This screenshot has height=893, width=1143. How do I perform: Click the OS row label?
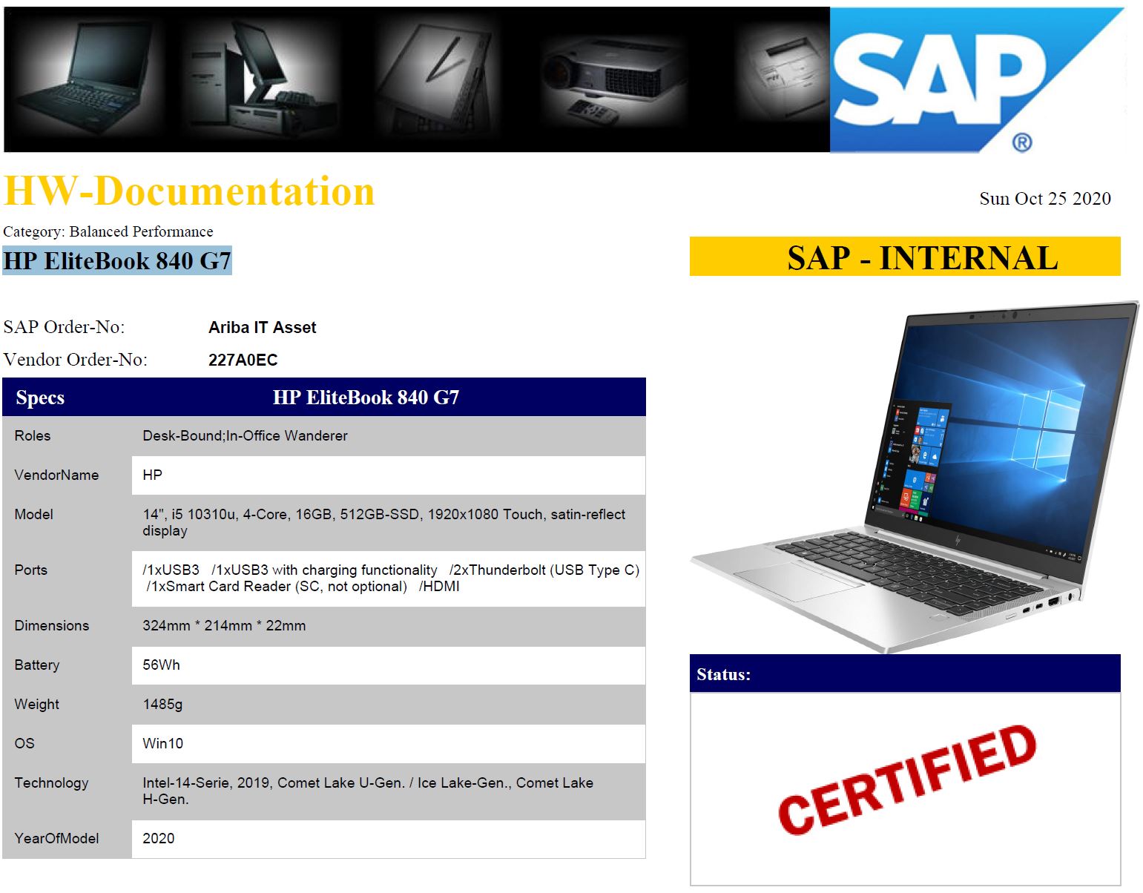(x=24, y=744)
